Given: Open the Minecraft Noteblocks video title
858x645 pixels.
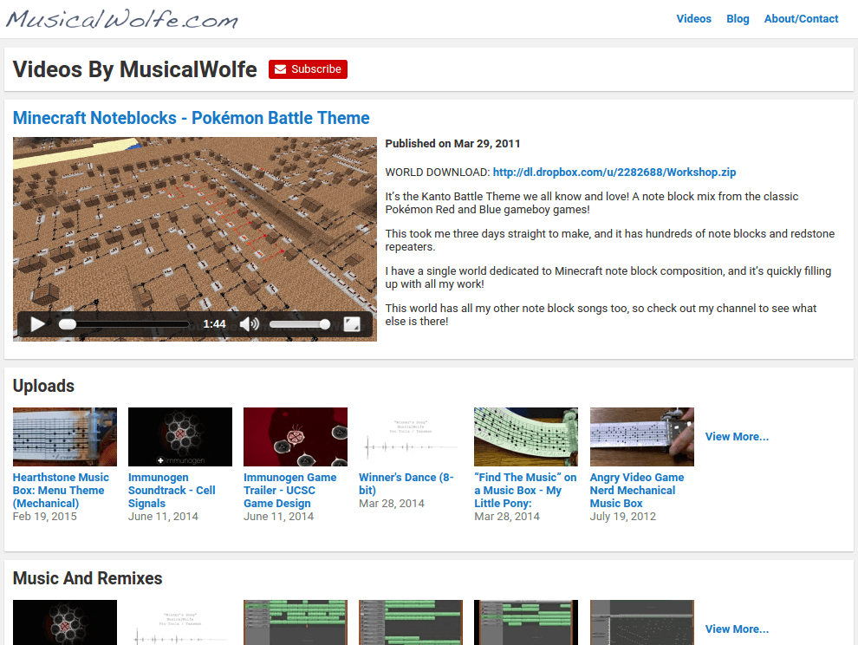Looking at the screenshot, I should pyautogui.click(x=190, y=118).
